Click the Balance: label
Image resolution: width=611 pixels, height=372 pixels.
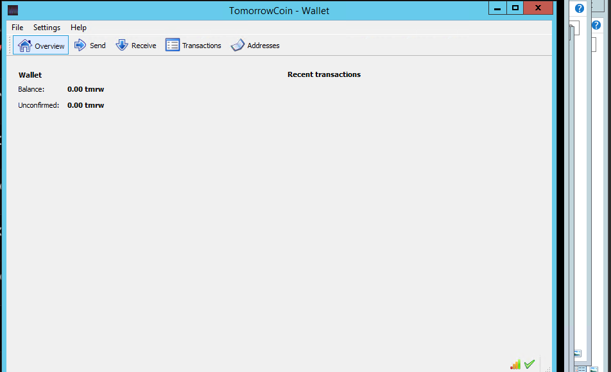[31, 89]
